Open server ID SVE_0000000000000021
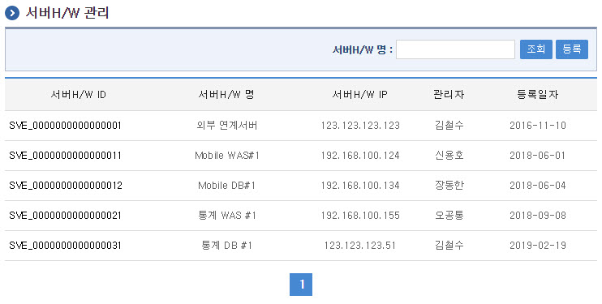 (x=65, y=216)
